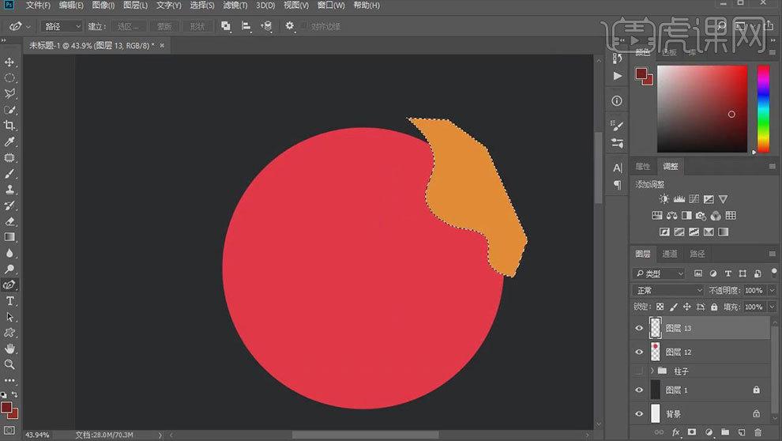Select the Horizontal Type tool
This screenshot has width=782, height=441.
(9, 301)
